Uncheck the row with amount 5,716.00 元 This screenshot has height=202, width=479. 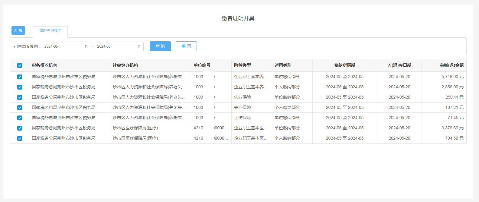20,77
